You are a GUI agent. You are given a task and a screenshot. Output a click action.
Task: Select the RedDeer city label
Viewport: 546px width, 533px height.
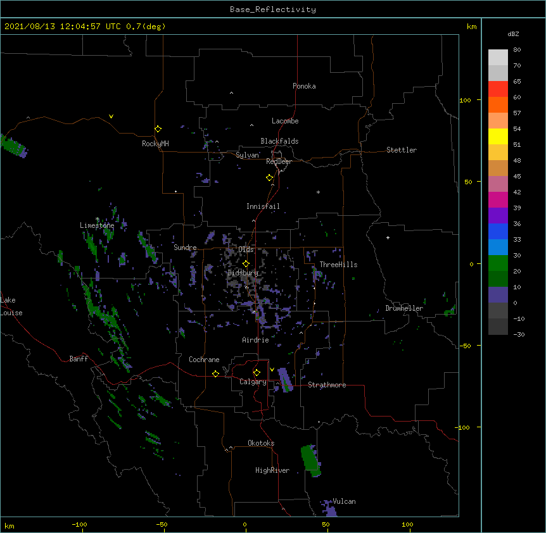[x=279, y=161]
